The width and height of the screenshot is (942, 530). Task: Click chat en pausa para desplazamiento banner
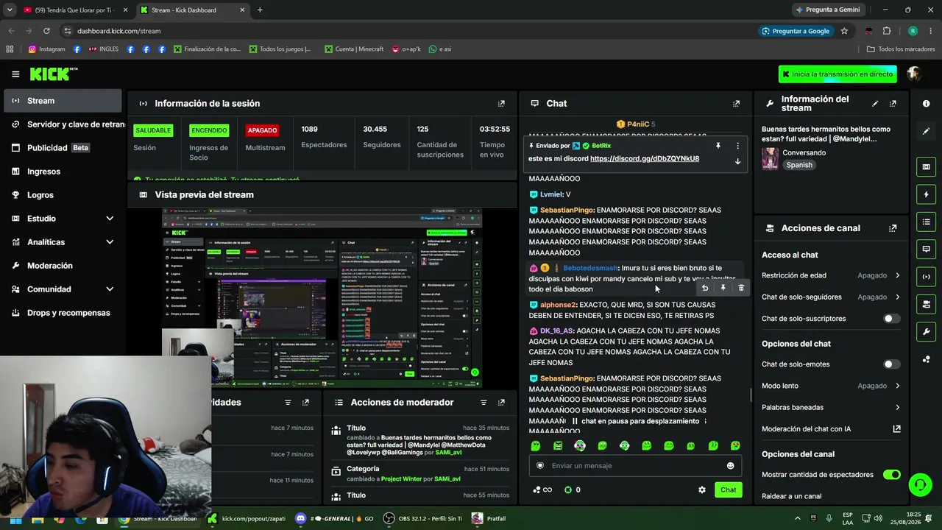point(637,422)
